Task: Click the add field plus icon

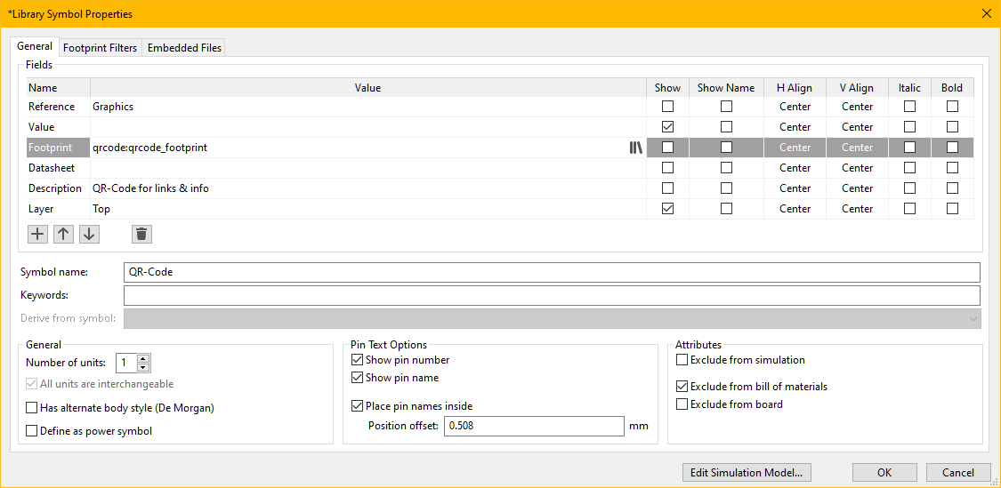Action: [37, 234]
